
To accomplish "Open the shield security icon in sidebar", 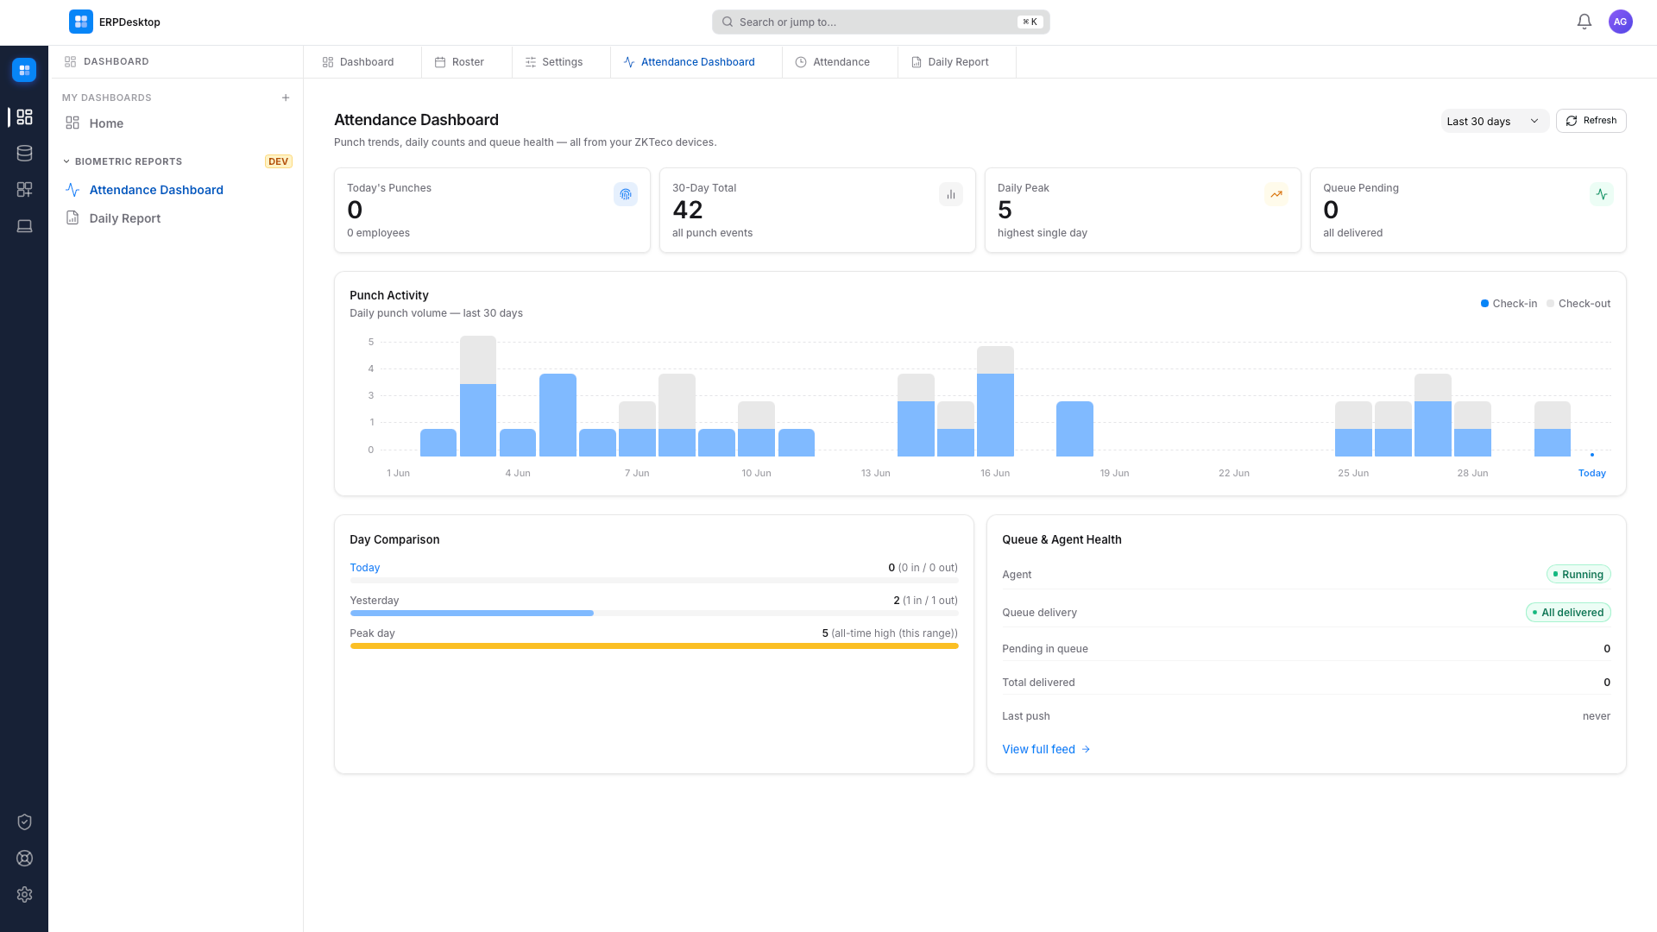I will (24, 822).
